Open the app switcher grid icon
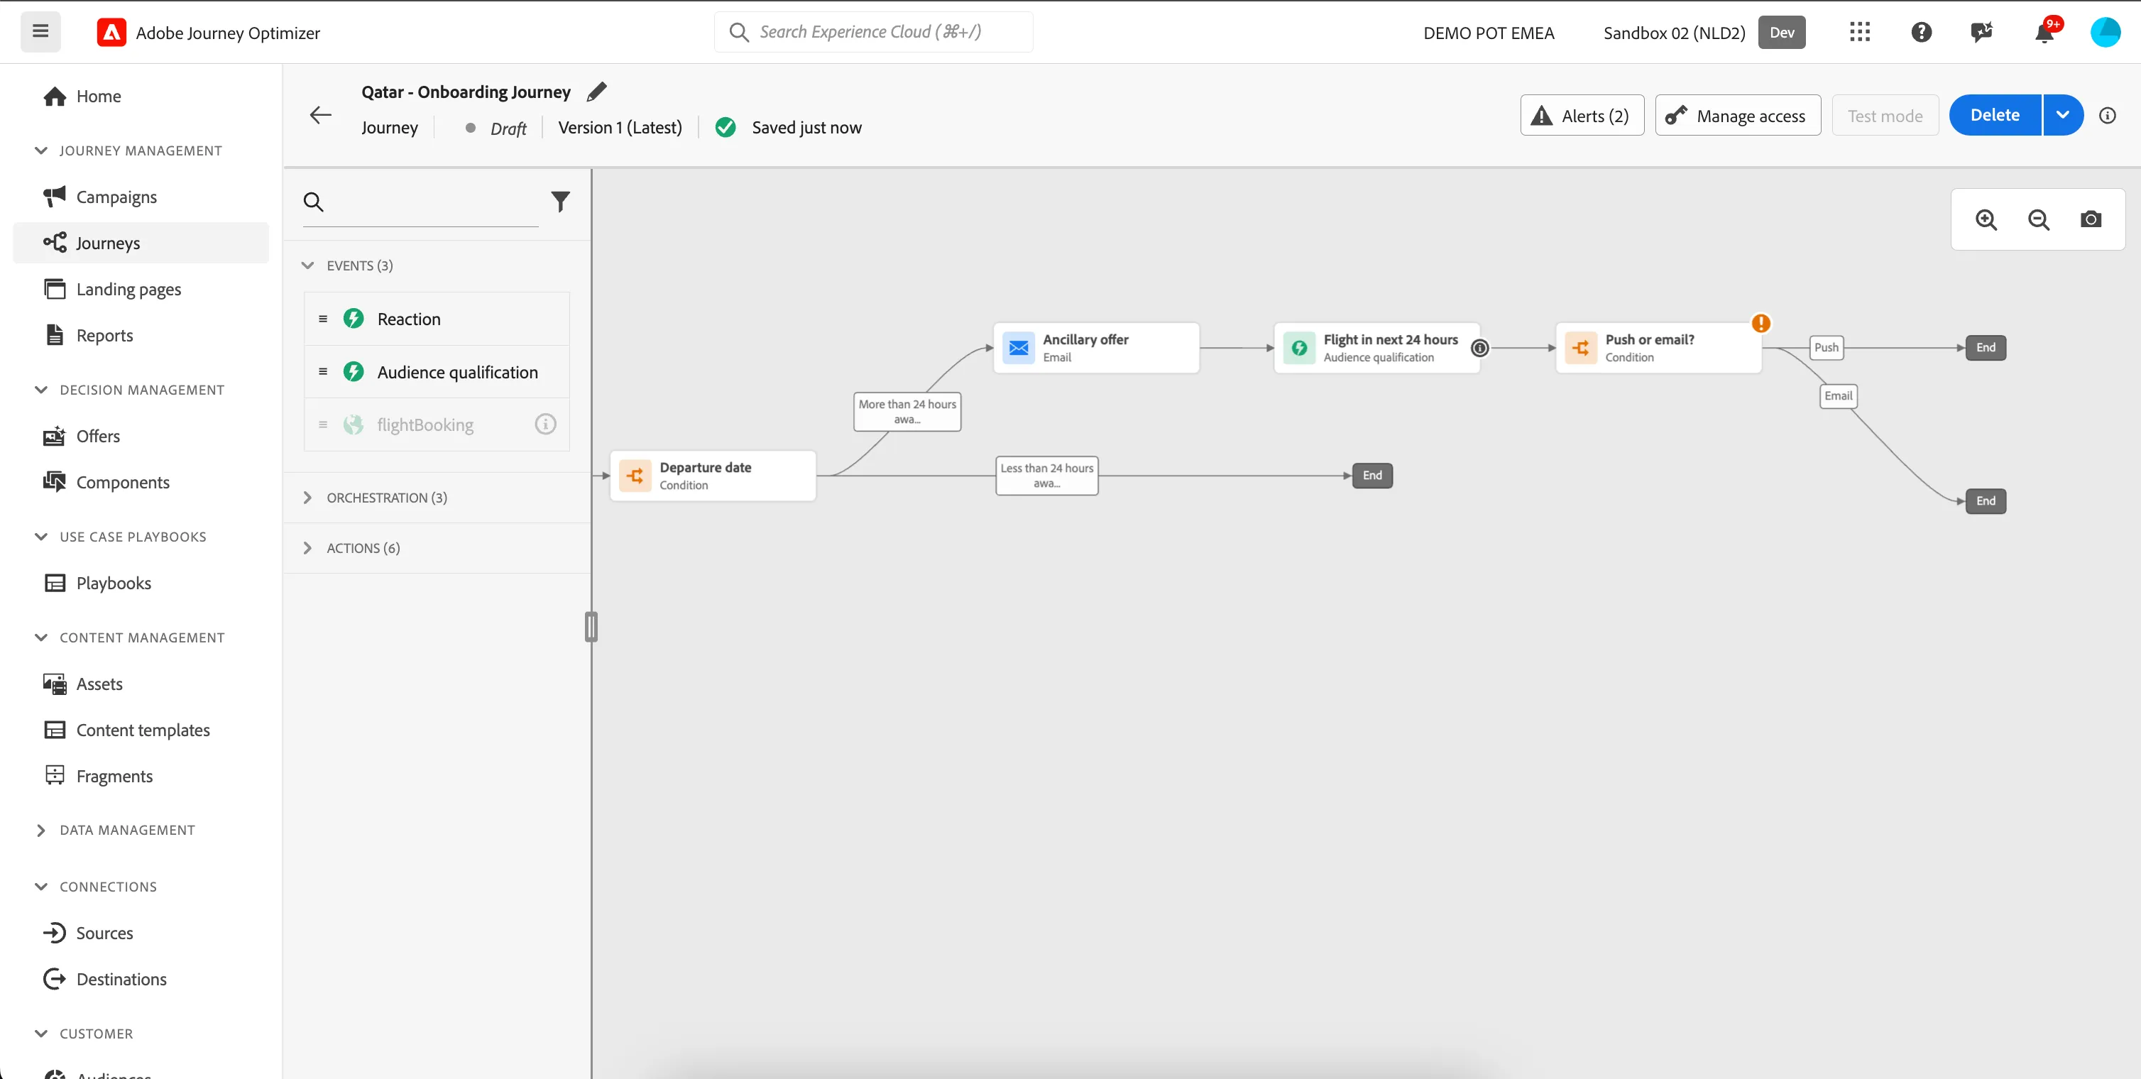The image size is (2141, 1079). point(1860,33)
